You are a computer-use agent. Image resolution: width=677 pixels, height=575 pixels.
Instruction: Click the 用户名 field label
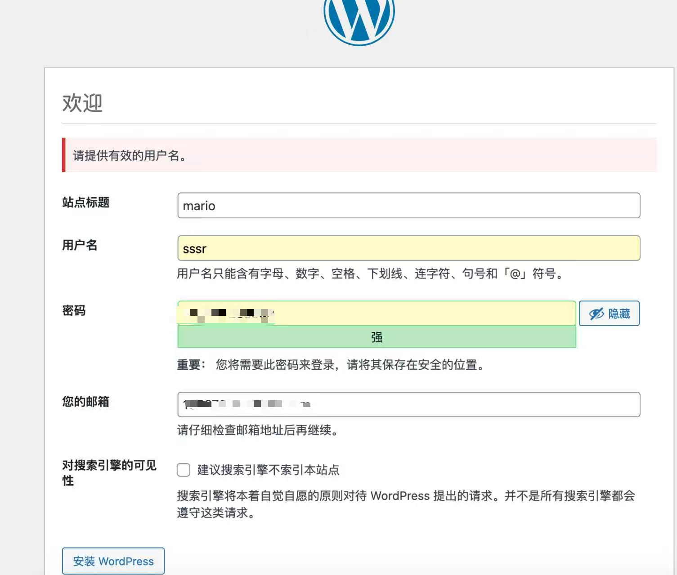pos(80,245)
